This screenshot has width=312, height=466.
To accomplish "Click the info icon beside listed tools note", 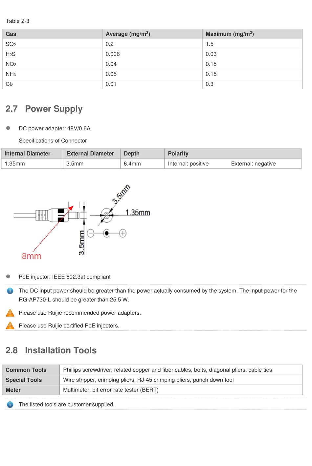I will pos(10,405).
